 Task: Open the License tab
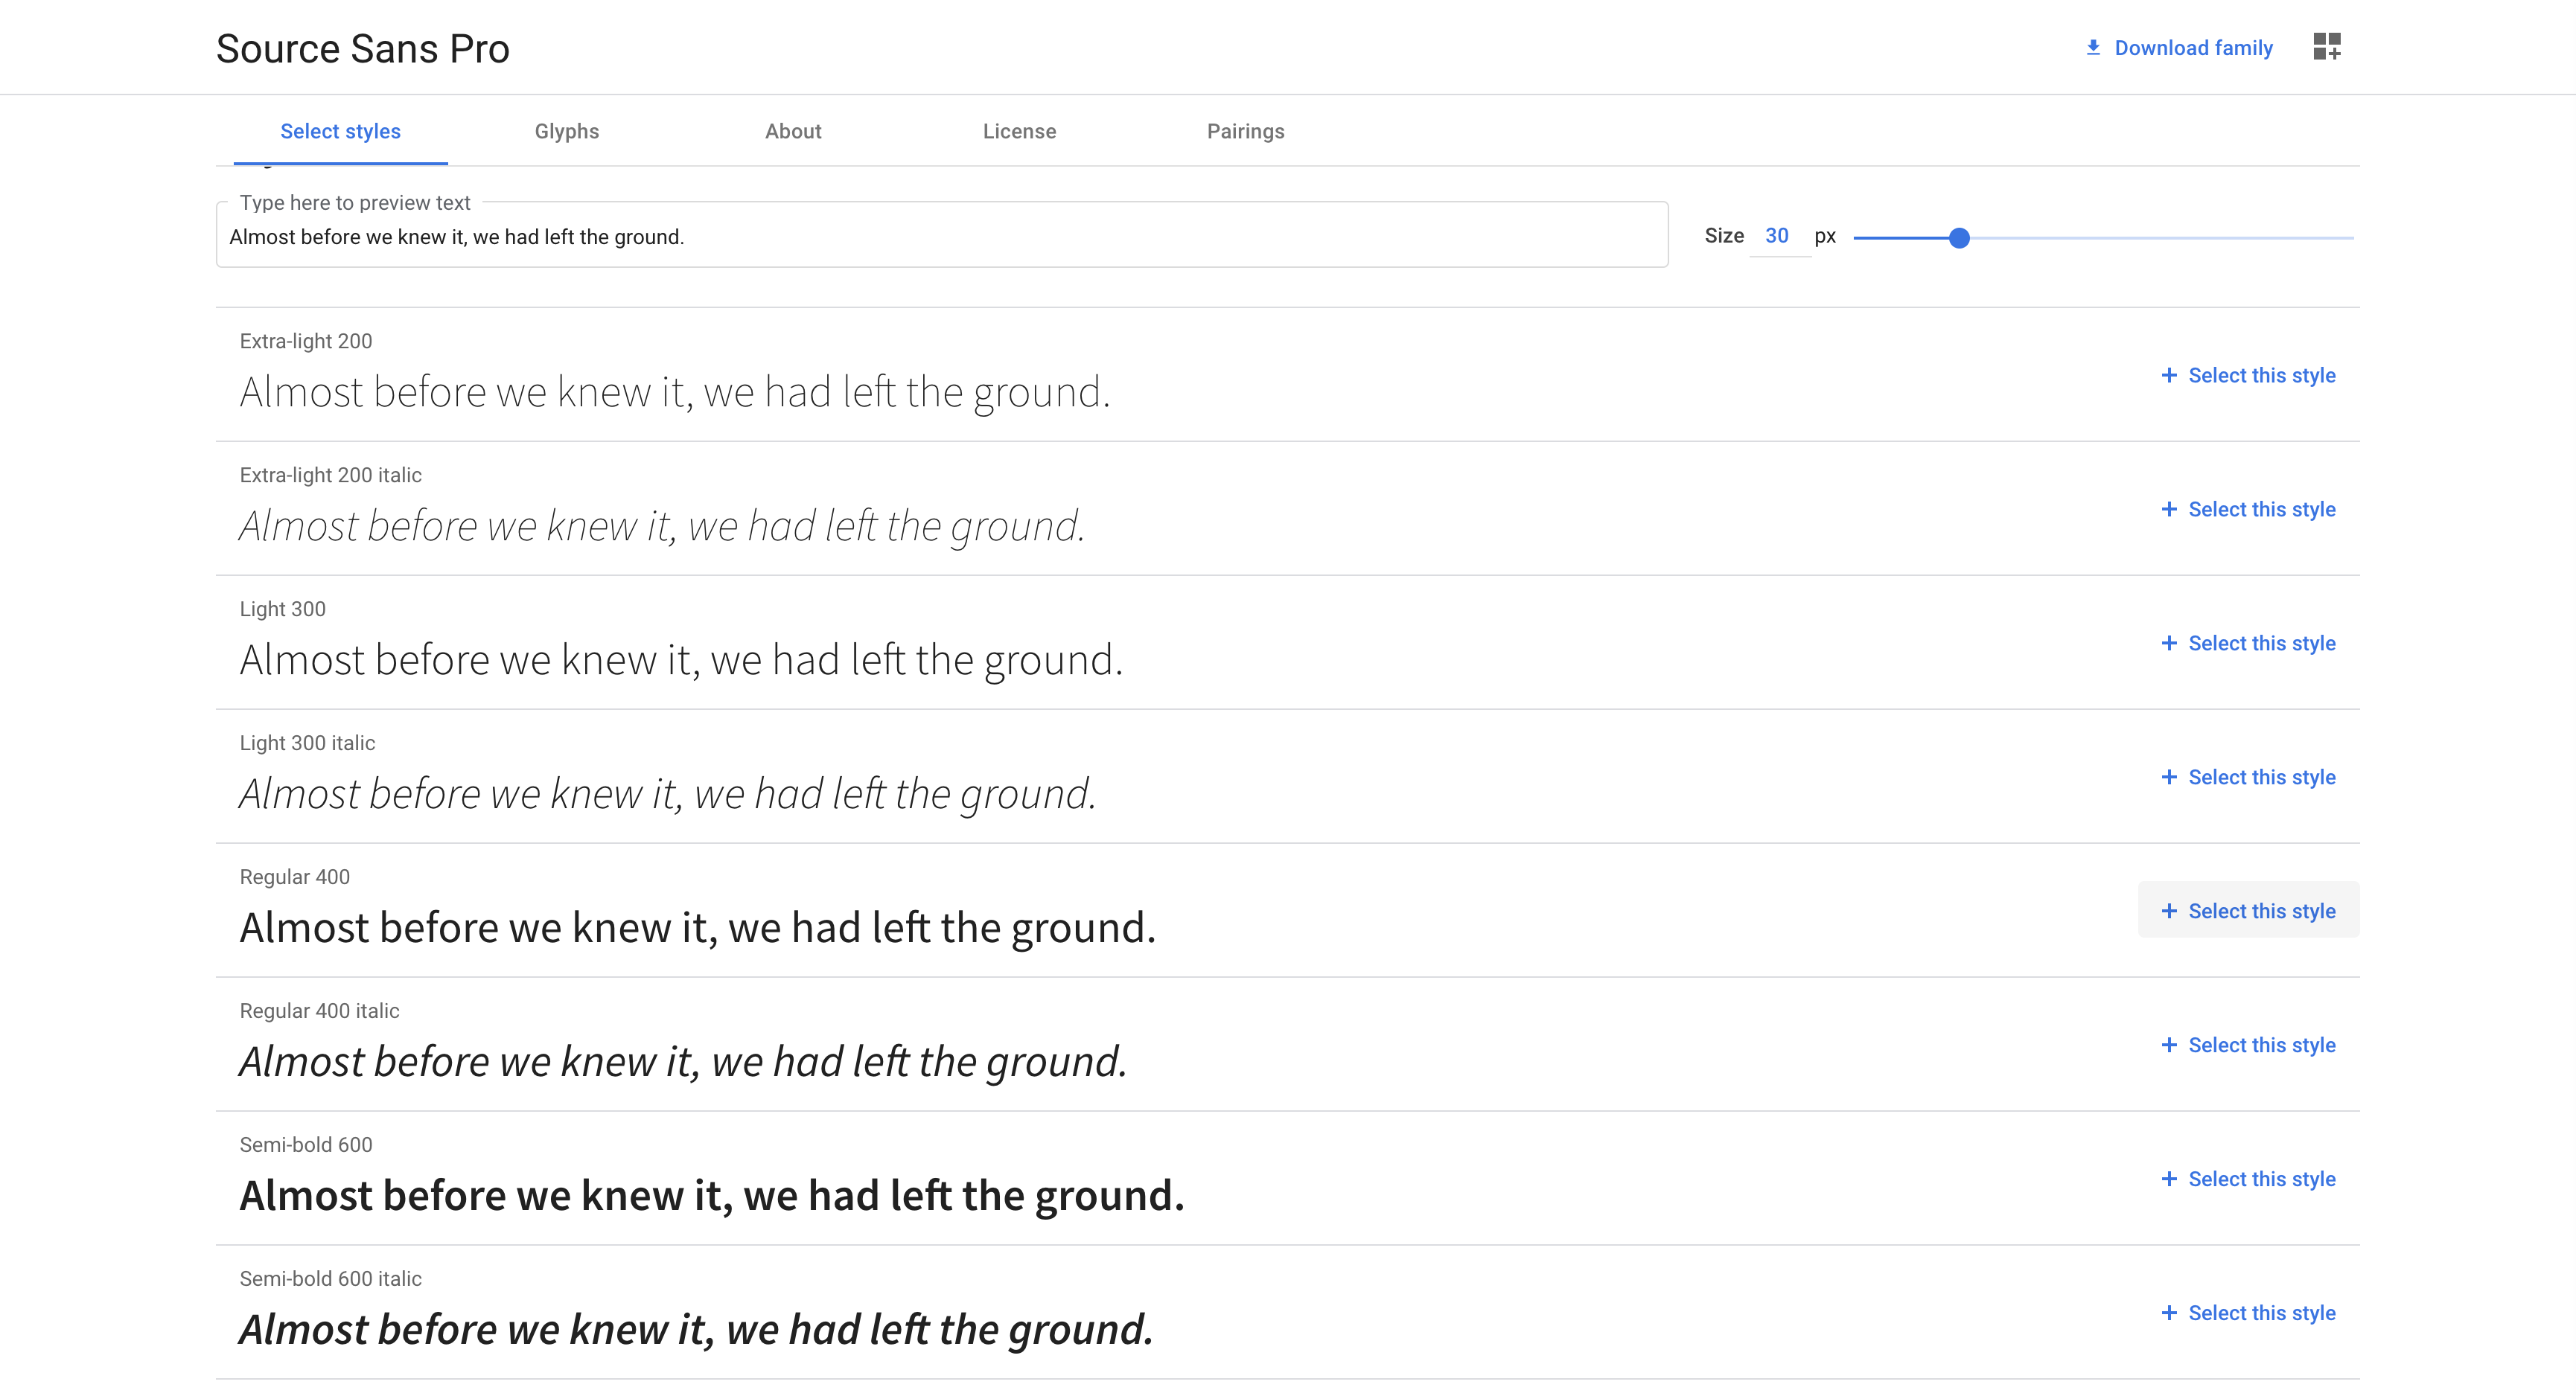(x=1019, y=132)
